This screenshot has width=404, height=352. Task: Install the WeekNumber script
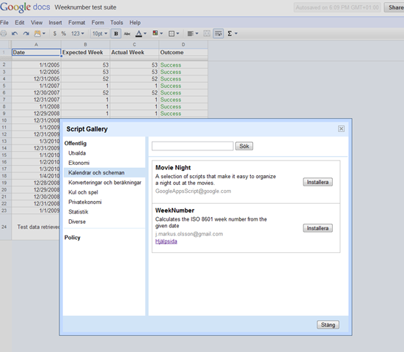pos(317,228)
